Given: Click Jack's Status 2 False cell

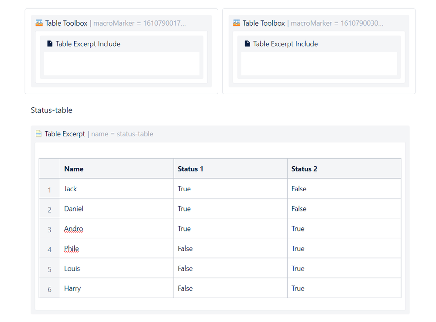Looking at the screenshot, I should tap(344, 189).
